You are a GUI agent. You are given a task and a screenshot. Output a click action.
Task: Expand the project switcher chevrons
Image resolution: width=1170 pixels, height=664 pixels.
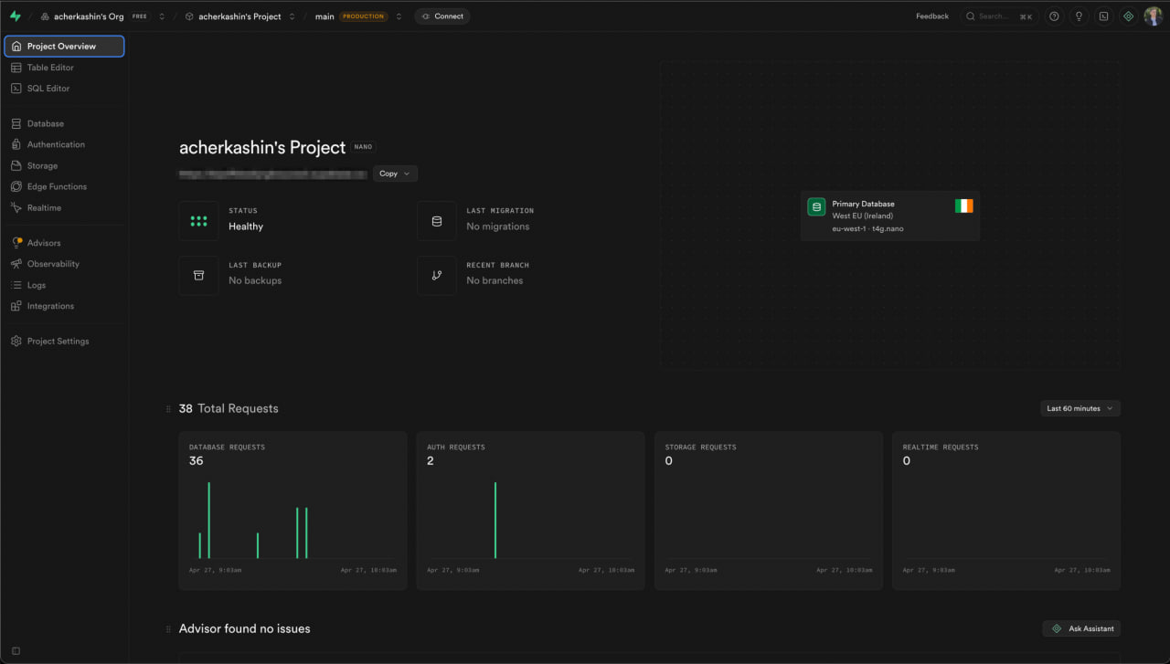[292, 16]
